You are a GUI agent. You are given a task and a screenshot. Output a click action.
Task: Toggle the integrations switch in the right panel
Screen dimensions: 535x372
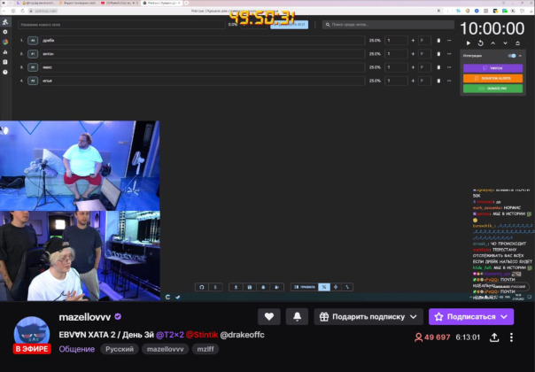pyautogui.click(x=512, y=56)
